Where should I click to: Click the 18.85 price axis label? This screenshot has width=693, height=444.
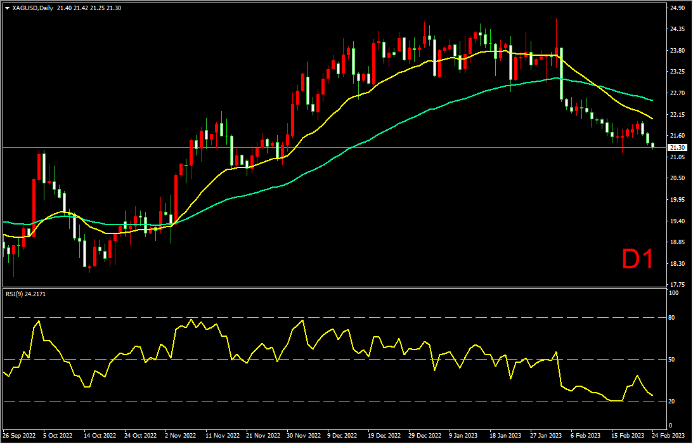point(678,242)
